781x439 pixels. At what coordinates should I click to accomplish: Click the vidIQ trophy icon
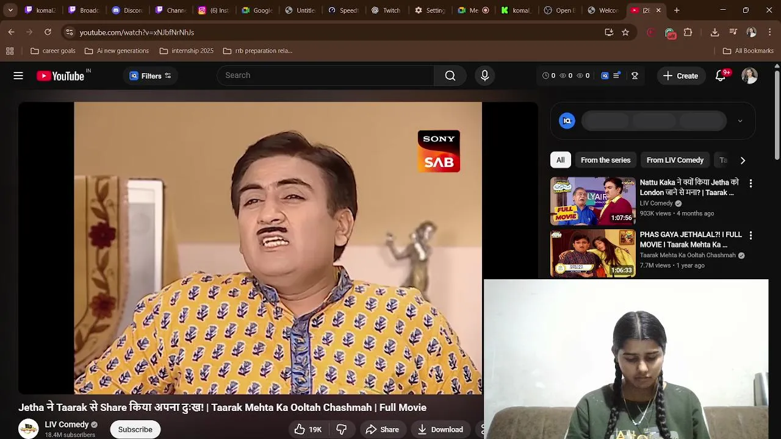click(635, 76)
